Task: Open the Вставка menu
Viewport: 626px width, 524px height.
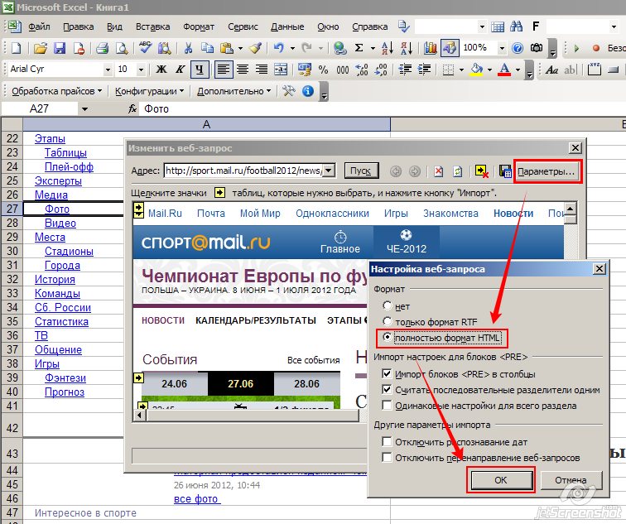Action: (x=152, y=26)
